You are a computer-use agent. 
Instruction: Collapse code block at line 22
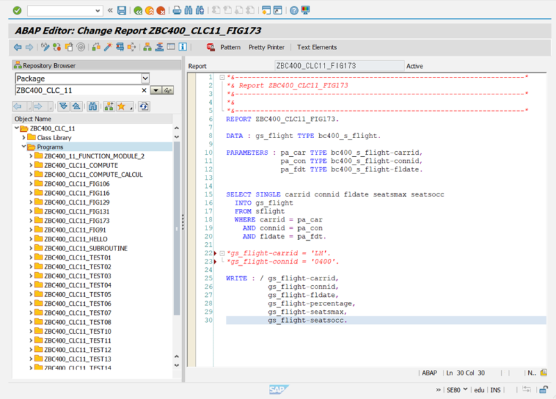[x=222, y=253]
